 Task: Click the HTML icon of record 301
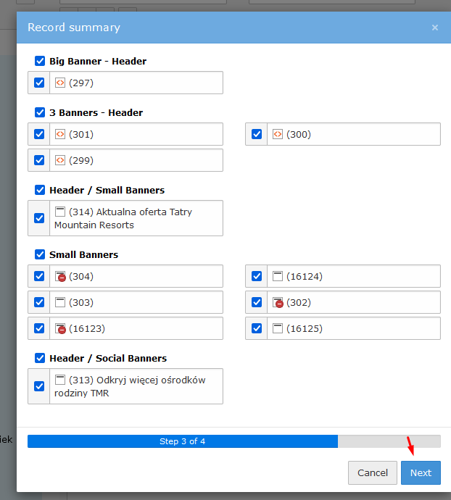(60, 134)
